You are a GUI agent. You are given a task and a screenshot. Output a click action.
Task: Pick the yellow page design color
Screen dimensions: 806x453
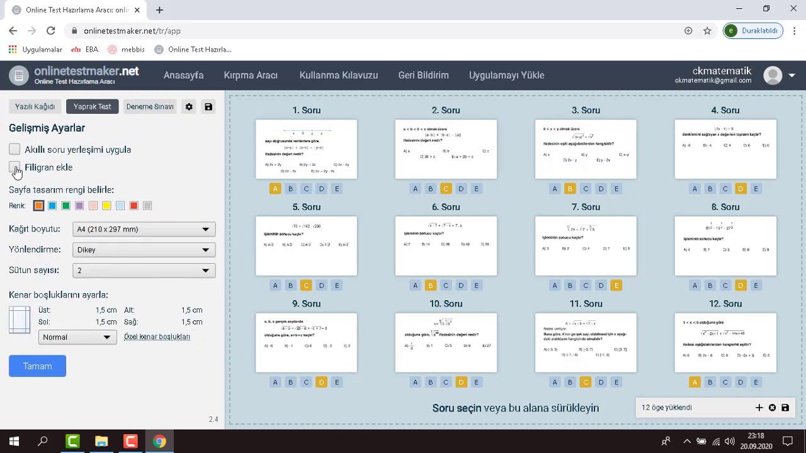[x=106, y=206]
